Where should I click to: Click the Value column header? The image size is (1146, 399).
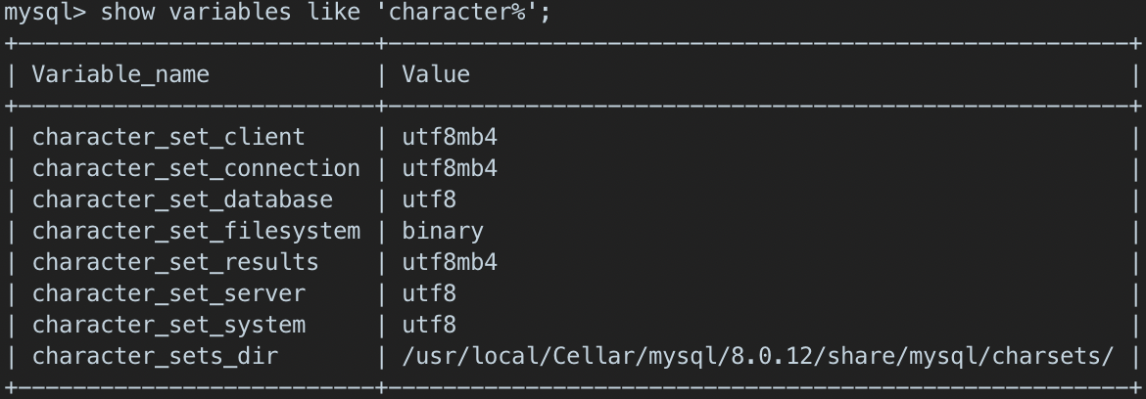[x=436, y=74]
